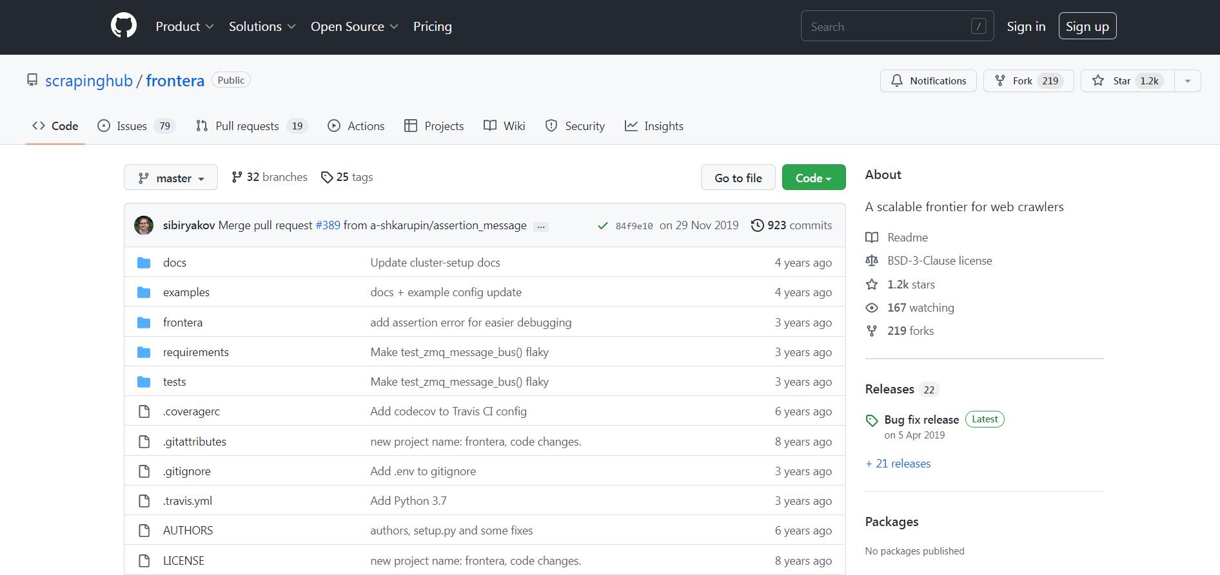Screen dimensions: 1220x575
Task: Open commit hash 84f9e10
Action: pos(634,226)
